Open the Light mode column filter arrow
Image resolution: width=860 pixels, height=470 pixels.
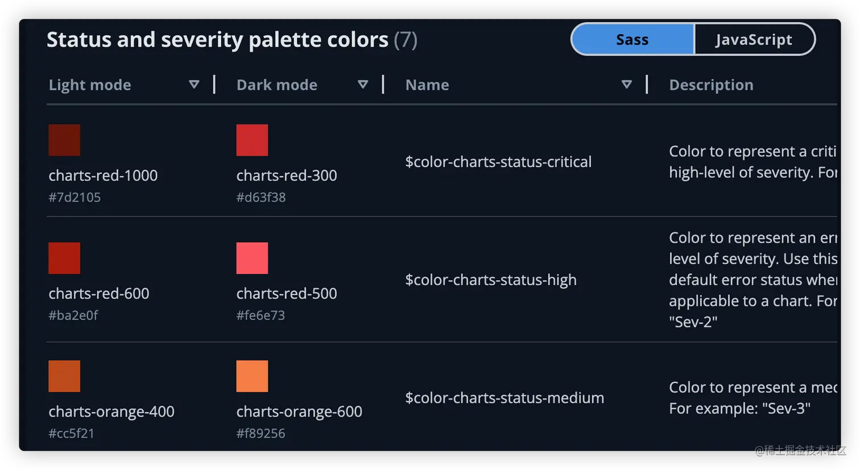pyautogui.click(x=194, y=85)
